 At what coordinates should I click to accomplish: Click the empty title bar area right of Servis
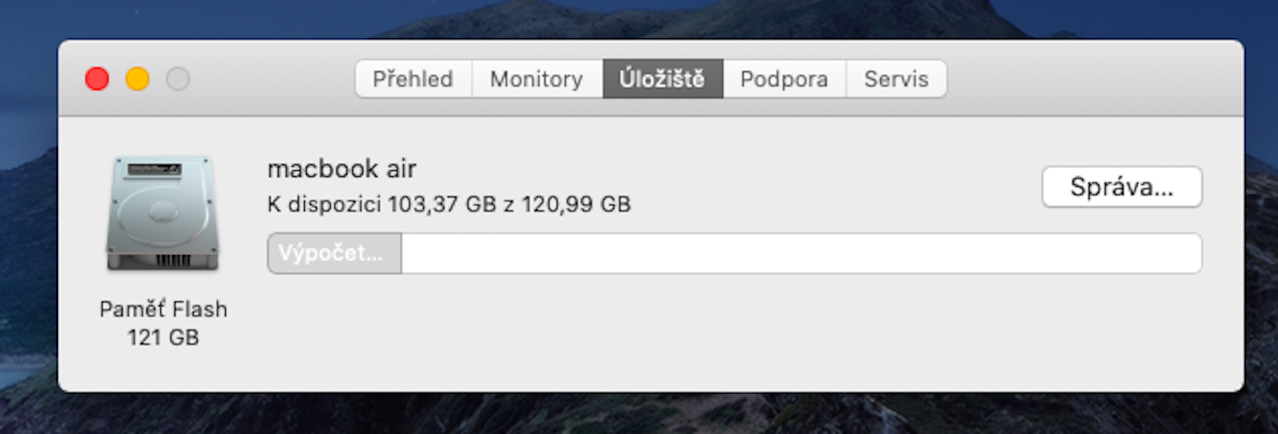(1092, 79)
